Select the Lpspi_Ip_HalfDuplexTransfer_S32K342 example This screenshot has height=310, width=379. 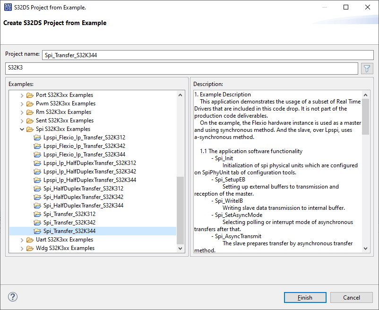87,171
